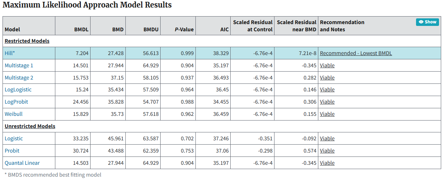Click Viable note for Logistic model

[x=327, y=139]
